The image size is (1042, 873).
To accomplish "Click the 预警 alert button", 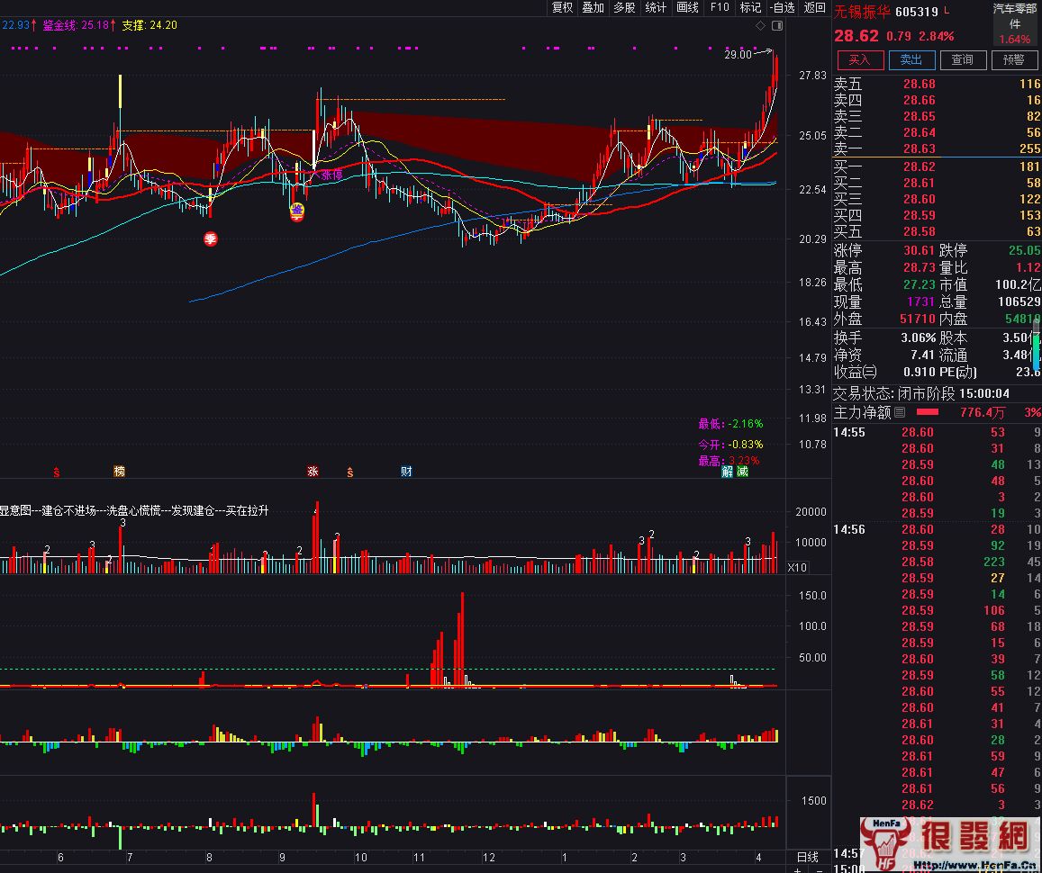I will coord(1014,59).
